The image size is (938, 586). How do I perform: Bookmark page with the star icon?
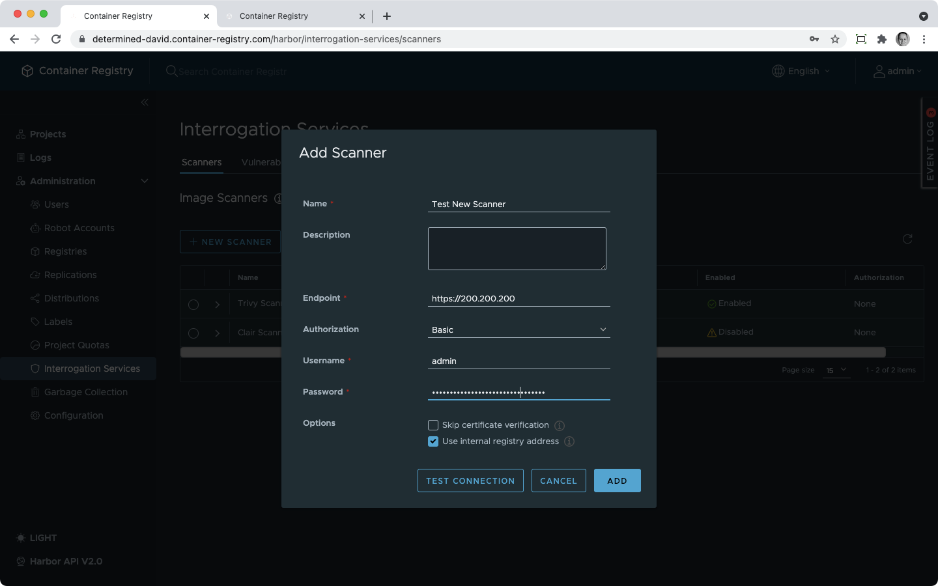pos(835,39)
